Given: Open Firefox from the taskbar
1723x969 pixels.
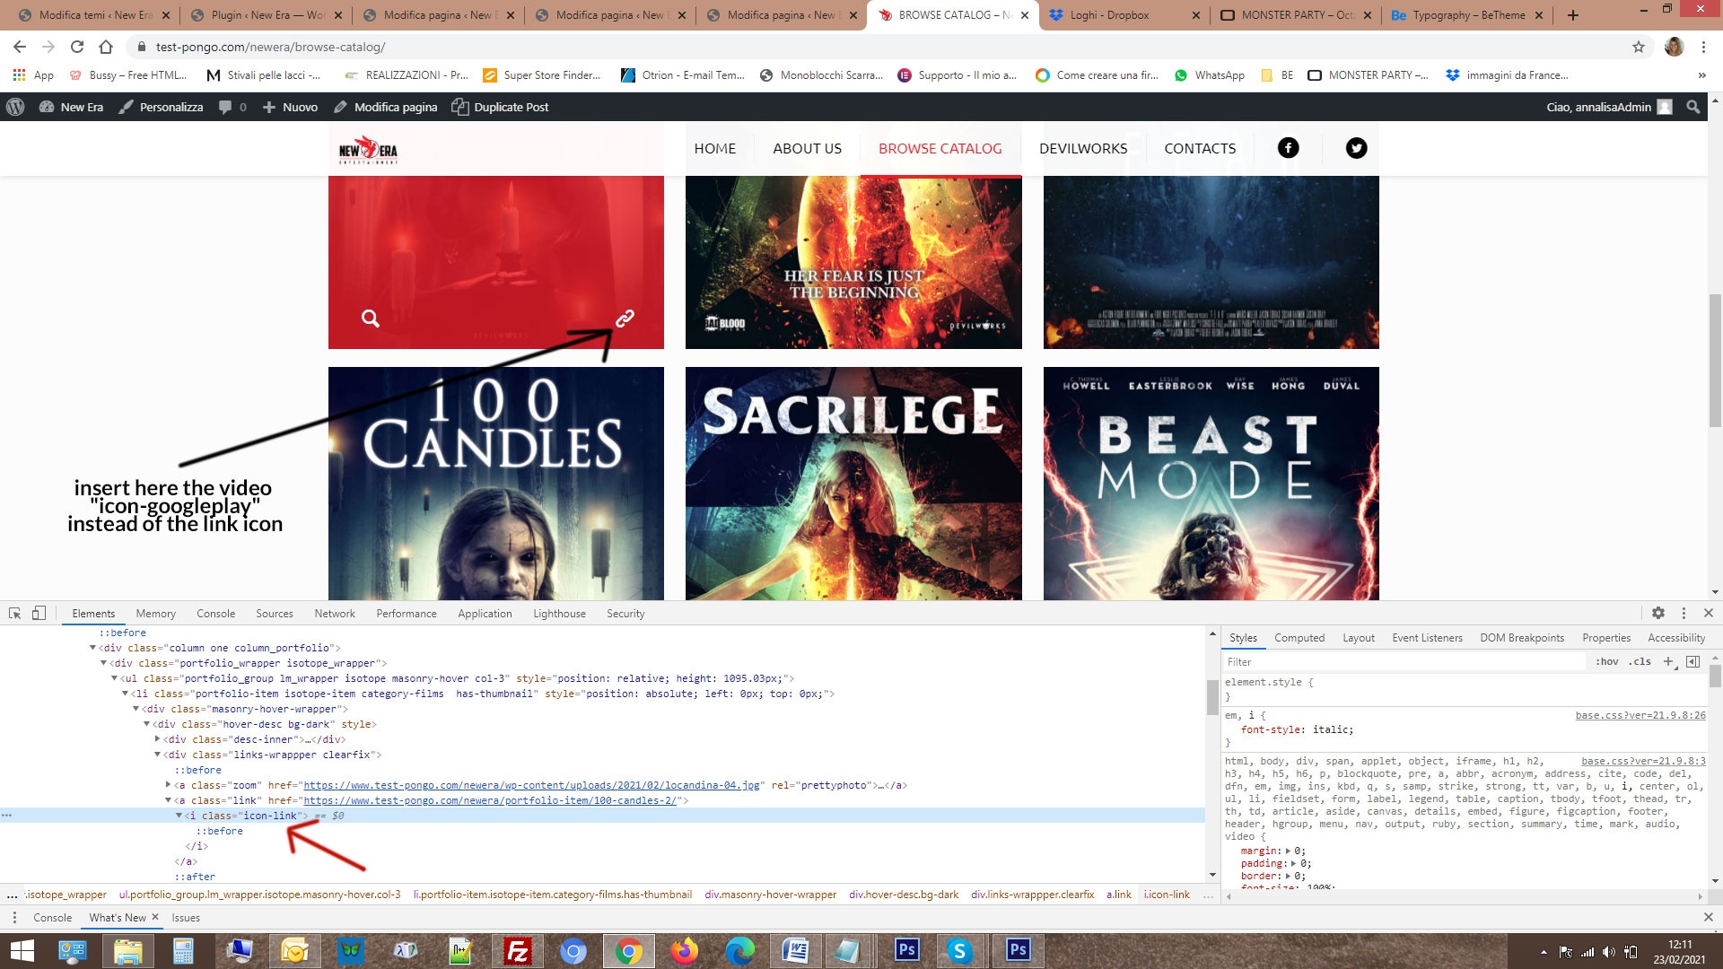Looking at the screenshot, I should (685, 951).
